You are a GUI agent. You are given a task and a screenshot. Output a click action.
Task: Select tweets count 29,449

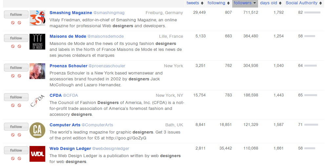(199, 12)
